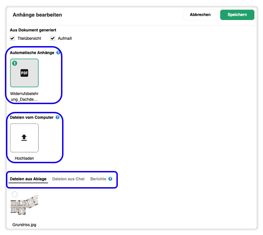The image size is (263, 235).
Task: Click help icon next to Automatische Anhänge
Action: [58, 53]
